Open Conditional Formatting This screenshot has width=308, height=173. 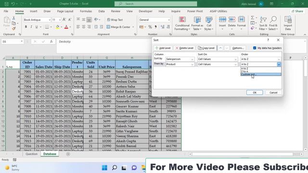(x=182, y=24)
